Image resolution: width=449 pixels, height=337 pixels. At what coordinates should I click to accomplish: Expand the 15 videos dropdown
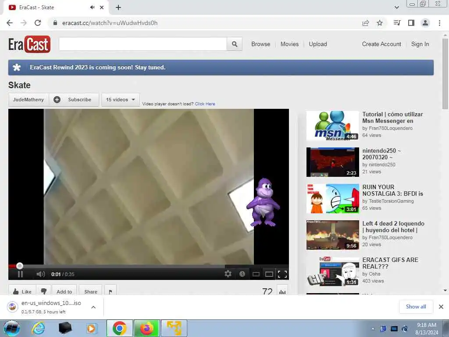click(121, 100)
